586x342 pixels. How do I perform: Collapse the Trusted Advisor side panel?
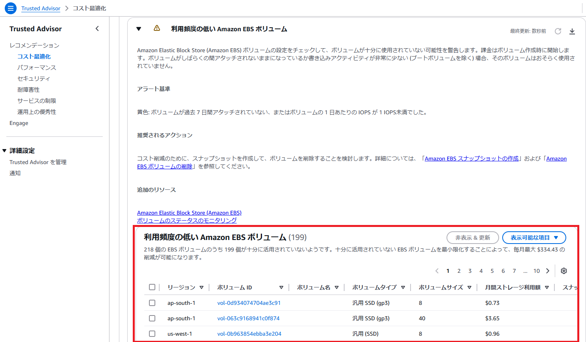point(97,28)
